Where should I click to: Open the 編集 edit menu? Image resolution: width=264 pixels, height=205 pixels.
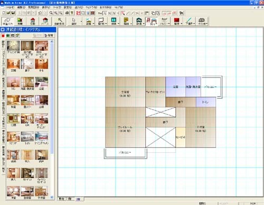click(x=21, y=7)
